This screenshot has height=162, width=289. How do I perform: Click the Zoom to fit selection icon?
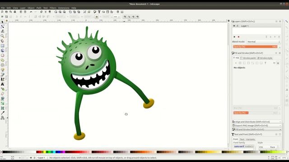(56, 12)
